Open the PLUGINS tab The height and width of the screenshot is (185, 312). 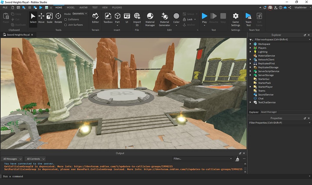tap(117, 7)
